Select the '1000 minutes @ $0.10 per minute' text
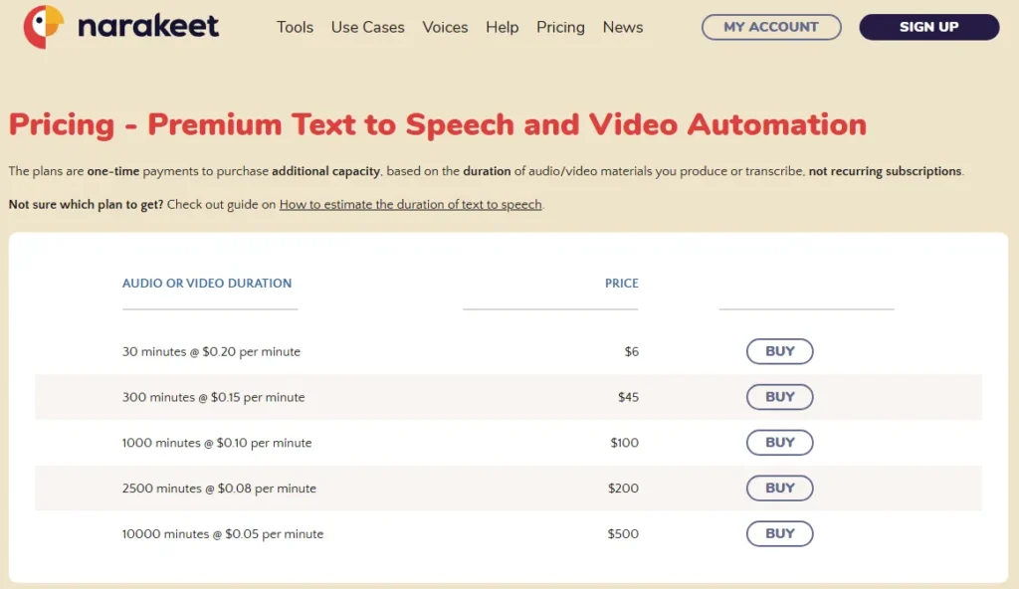1019x589 pixels. pyautogui.click(x=217, y=443)
